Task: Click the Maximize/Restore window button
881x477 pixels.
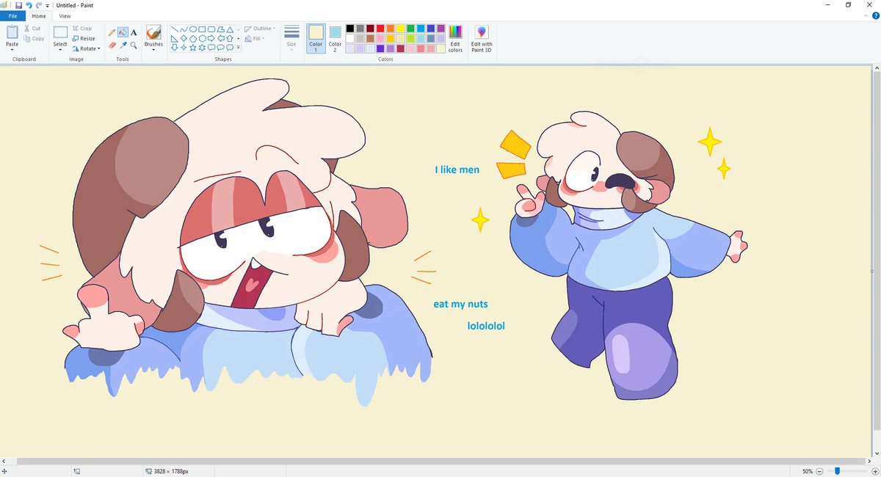Action: tap(848, 5)
